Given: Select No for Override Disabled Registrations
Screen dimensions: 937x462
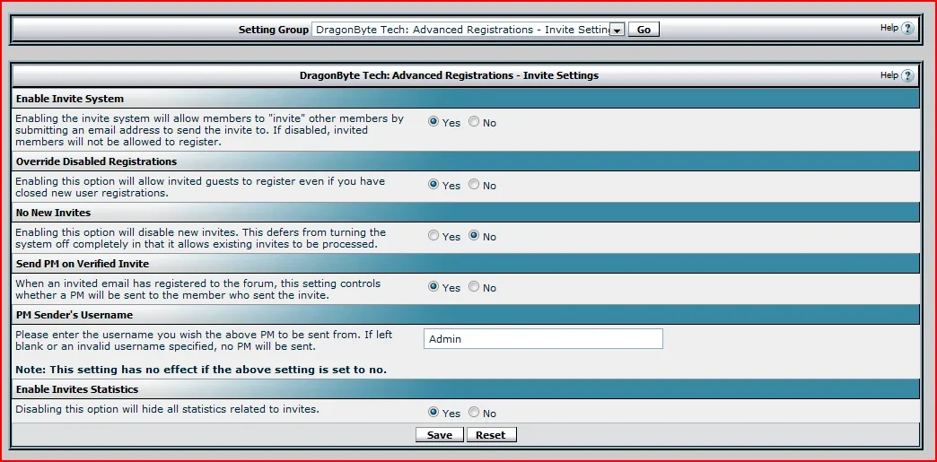Looking at the screenshot, I should click(x=474, y=185).
